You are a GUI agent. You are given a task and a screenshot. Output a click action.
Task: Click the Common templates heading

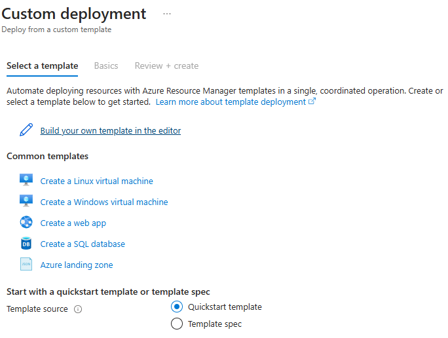click(47, 157)
